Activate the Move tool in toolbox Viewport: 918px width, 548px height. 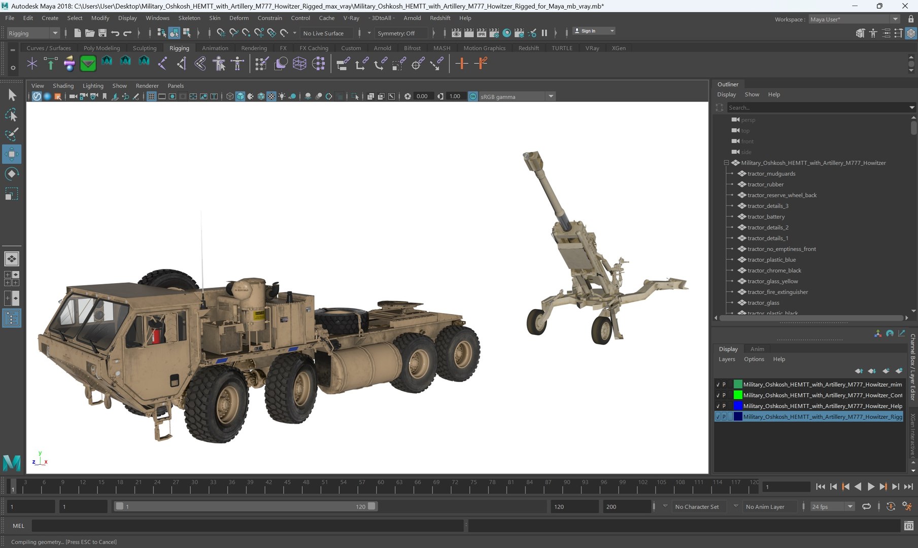pyautogui.click(x=12, y=154)
